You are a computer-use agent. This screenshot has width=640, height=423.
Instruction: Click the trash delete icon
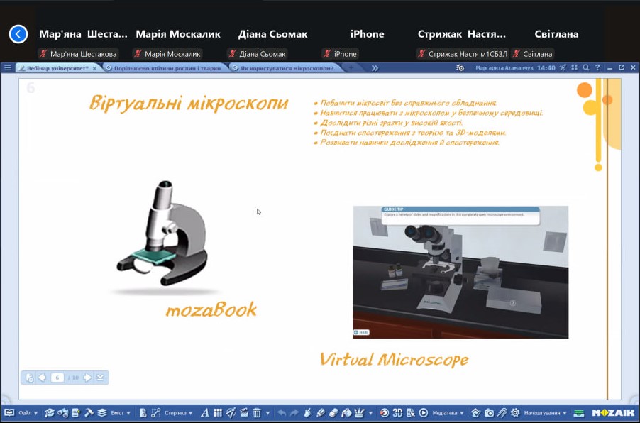click(x=257, y=412)
